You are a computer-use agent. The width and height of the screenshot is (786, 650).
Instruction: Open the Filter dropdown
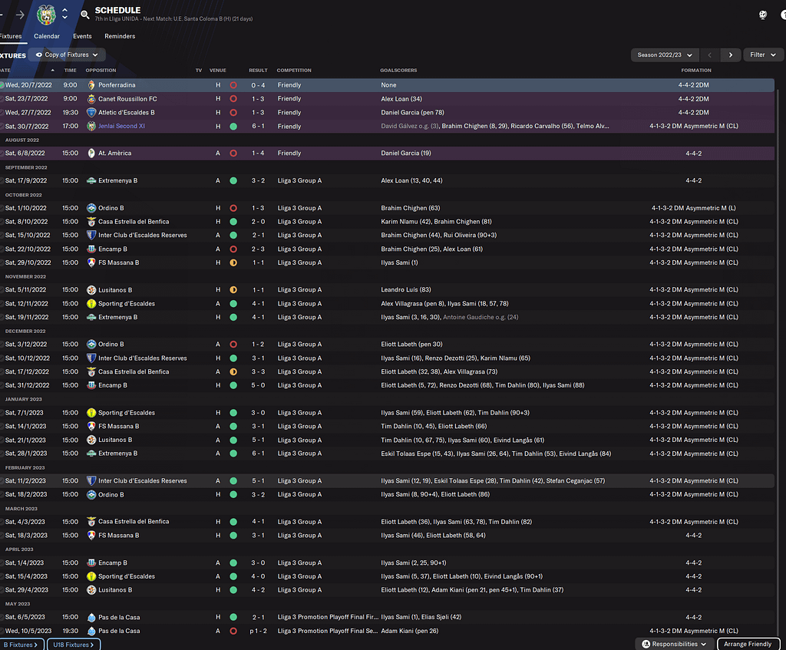(763, 55)
